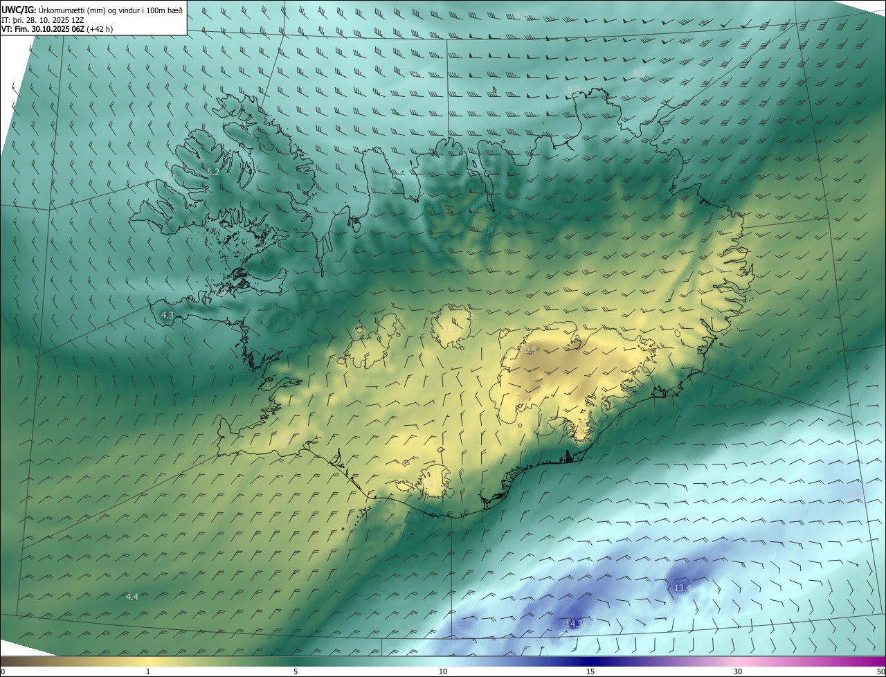Click the valid time 'VT: Fim. 30.10.2025 06Z (+42 h)'
This screenshot has height=677, width=886.
coord(57,29)
